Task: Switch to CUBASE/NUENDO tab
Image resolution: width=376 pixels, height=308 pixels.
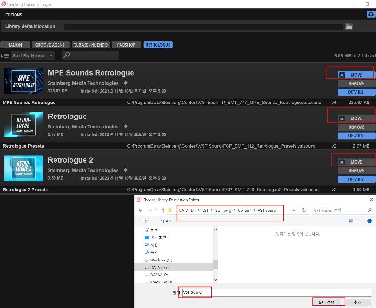Action: (x=91, y=45)
